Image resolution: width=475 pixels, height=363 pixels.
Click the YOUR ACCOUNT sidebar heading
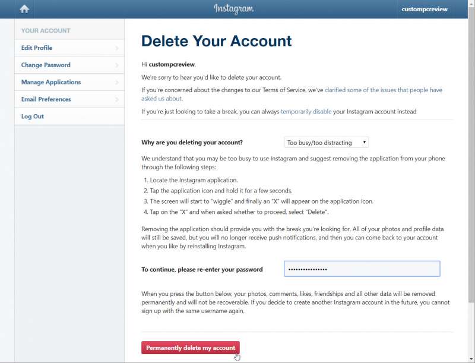click(46, 31)
